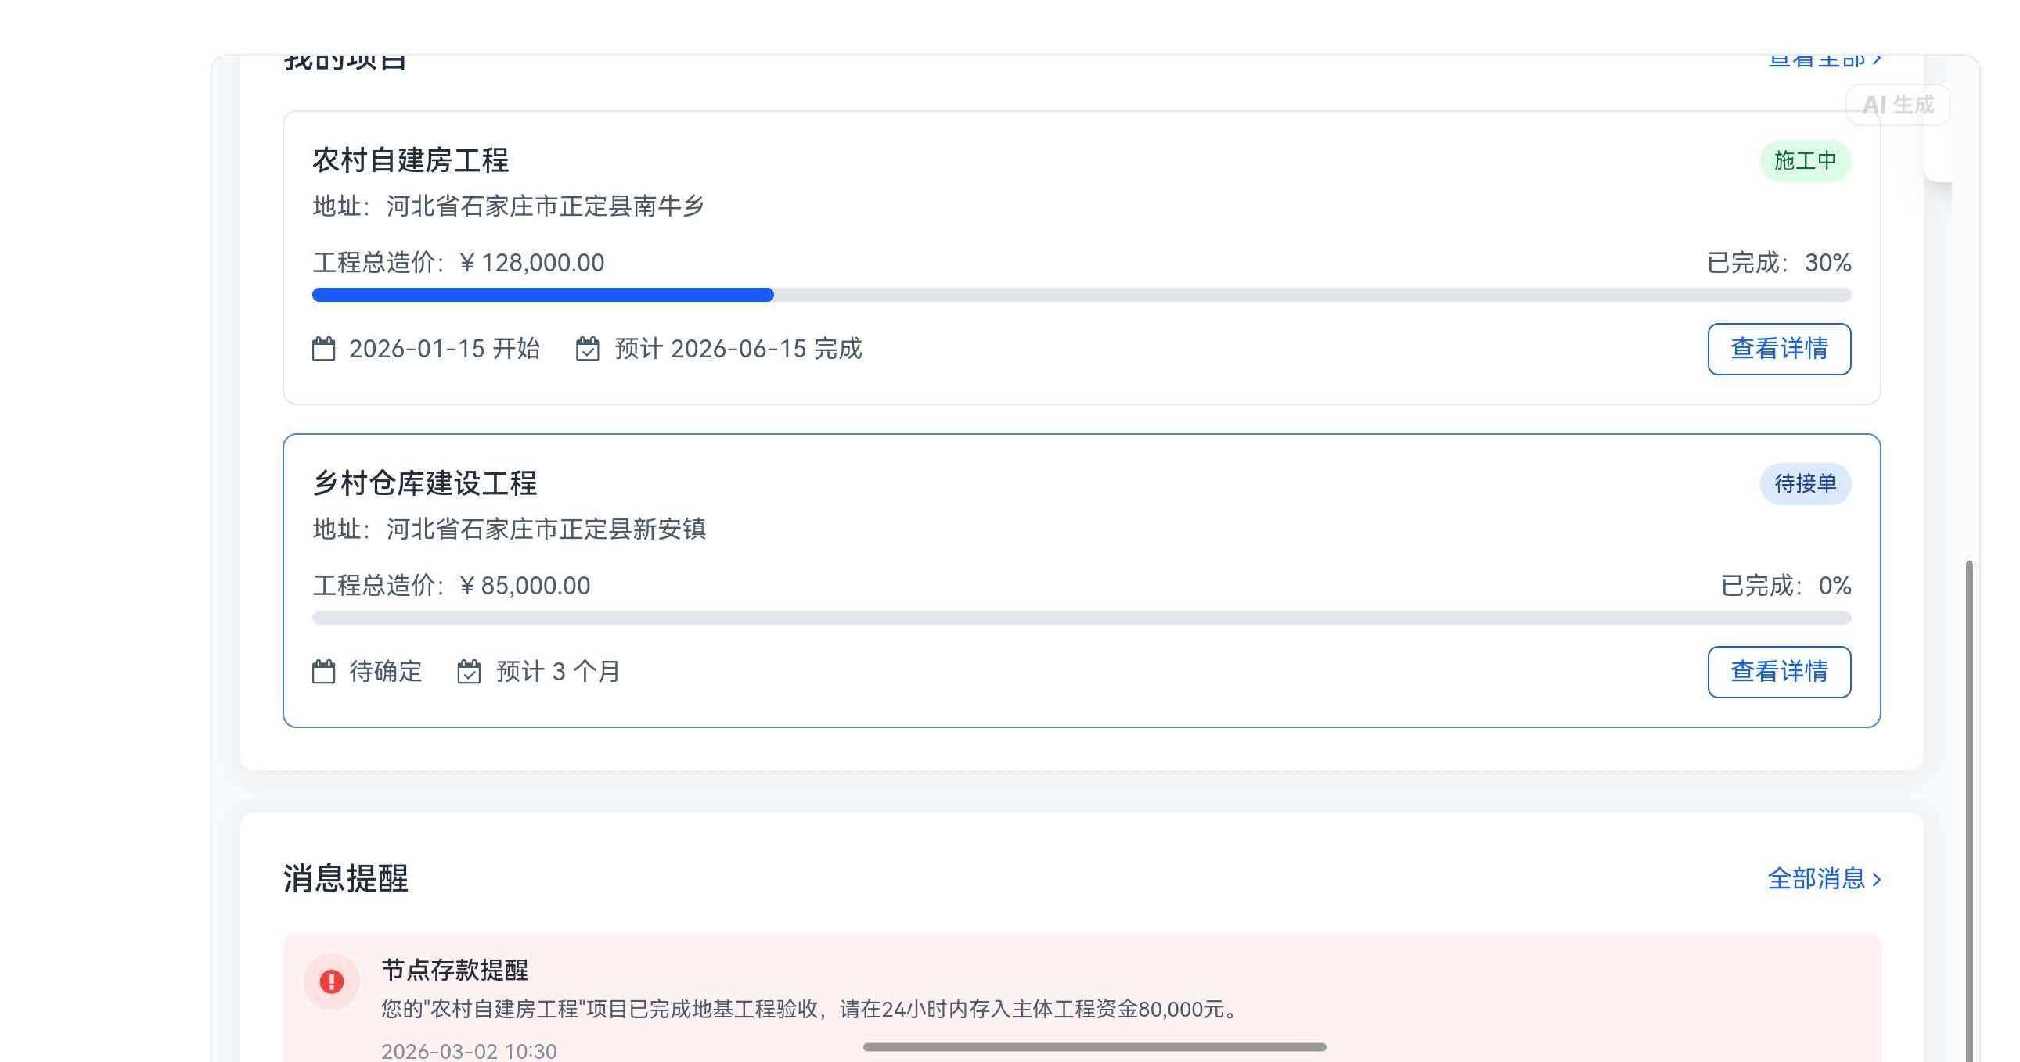Click the calendar icon next to 待确定
The image size is (2020, 1062).
point(323,672)
